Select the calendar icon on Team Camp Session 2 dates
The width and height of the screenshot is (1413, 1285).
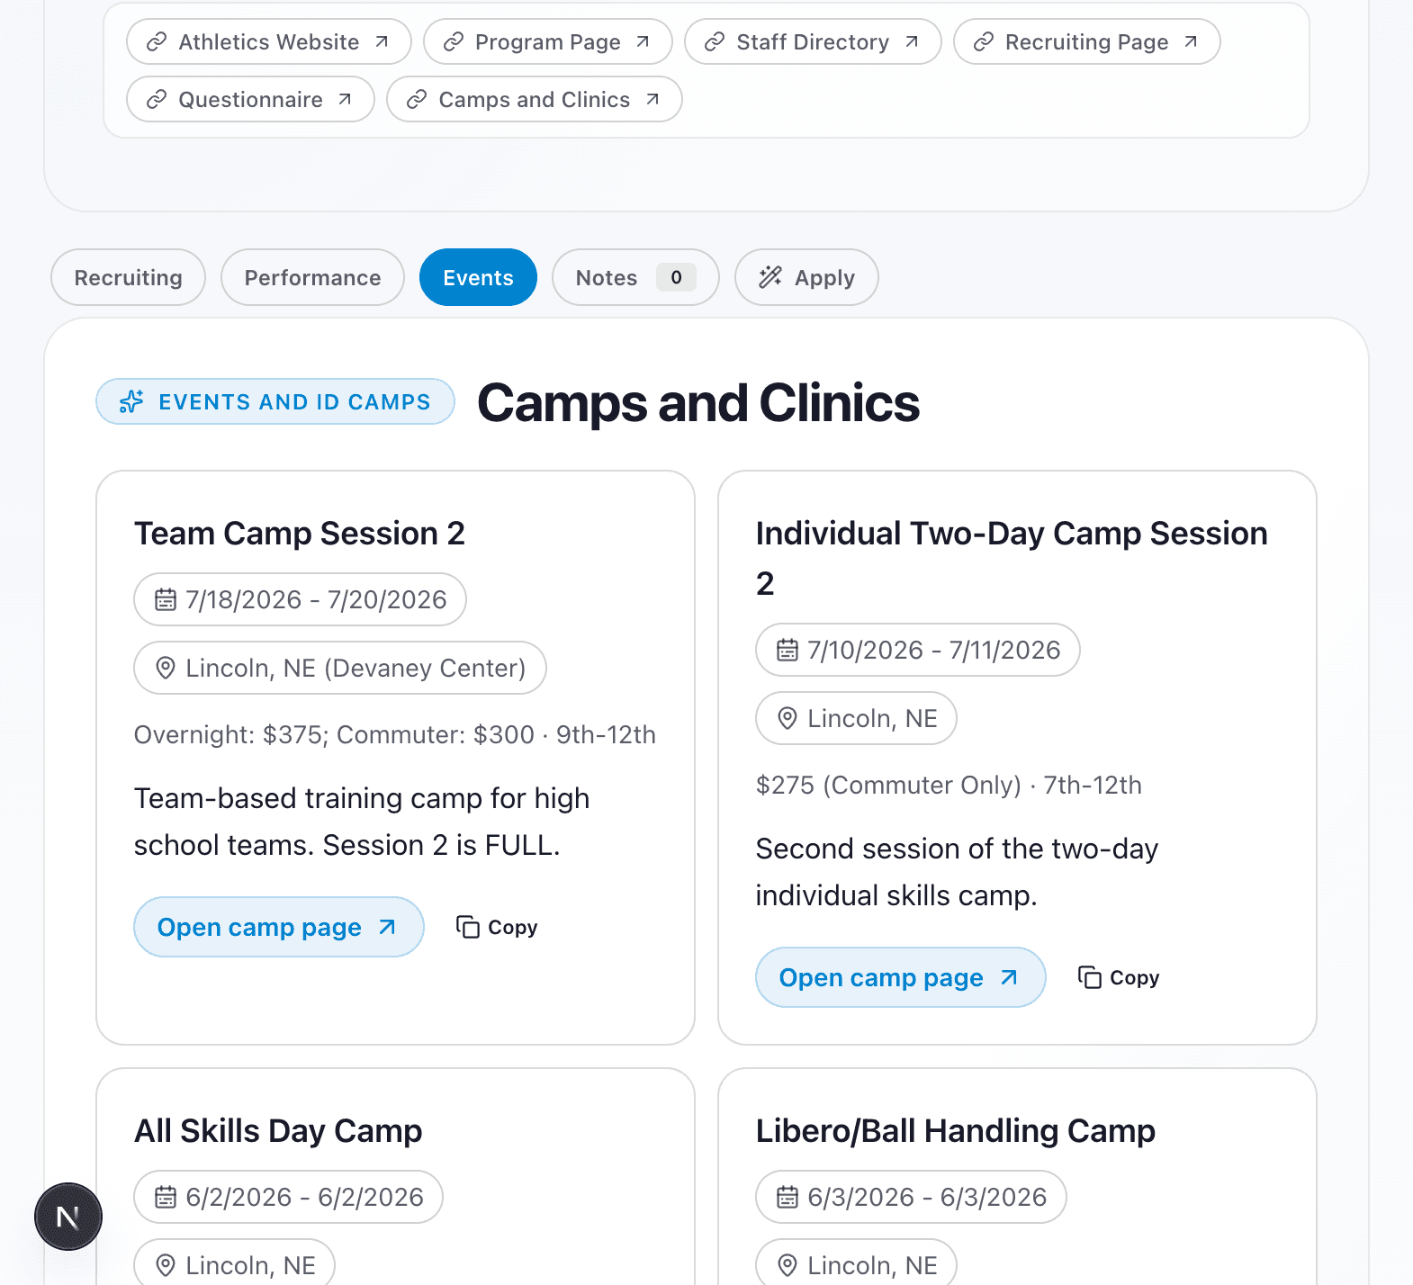click(x=166, y=599)
